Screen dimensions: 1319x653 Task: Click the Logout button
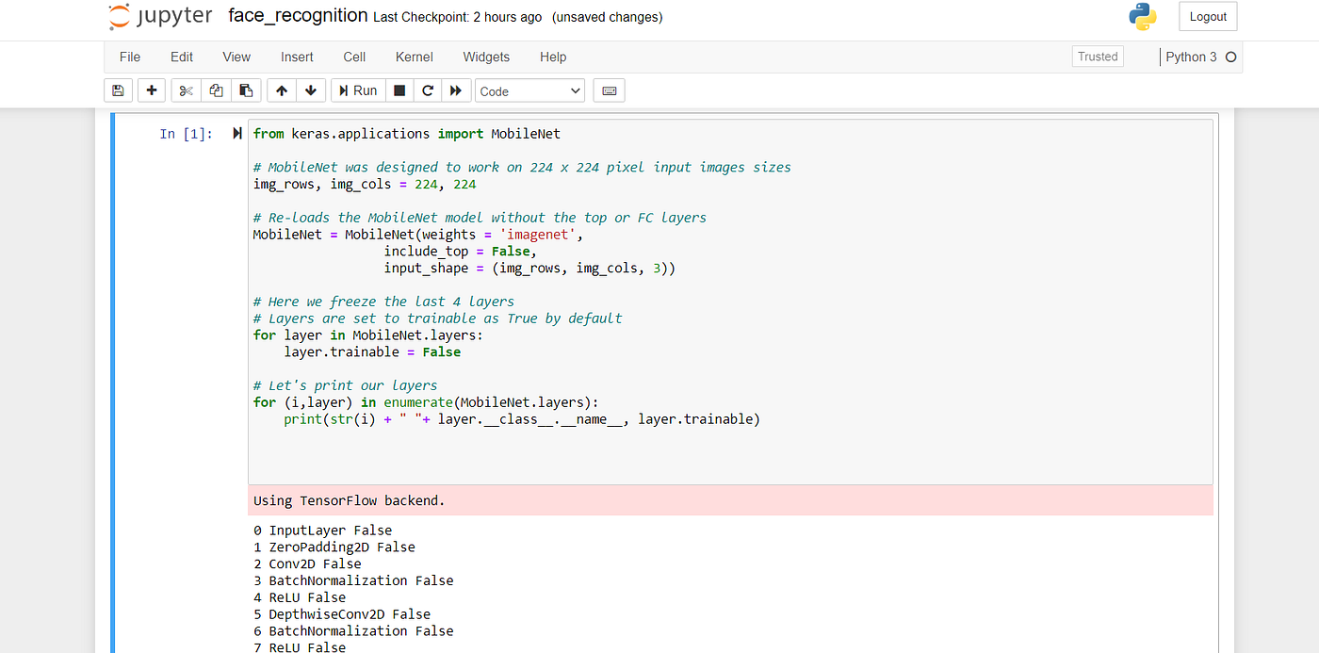tap(1208, 16)
